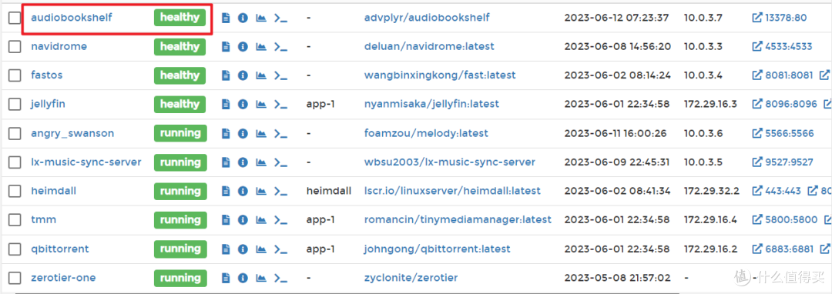Screen dimensions: 832x294
Task: Tick the audiobookshelf row checkbox
Action: pyautogui.click(x=15, y=18)
